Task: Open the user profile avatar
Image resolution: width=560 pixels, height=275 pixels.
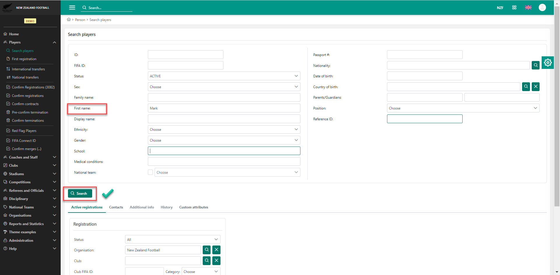Action: pyautogui.click(x=542, y=8)
